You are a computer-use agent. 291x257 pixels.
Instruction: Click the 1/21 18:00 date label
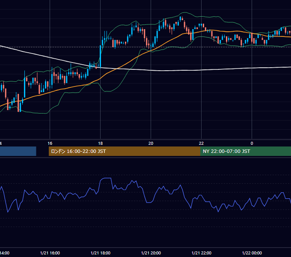click(x=101, y=253)
